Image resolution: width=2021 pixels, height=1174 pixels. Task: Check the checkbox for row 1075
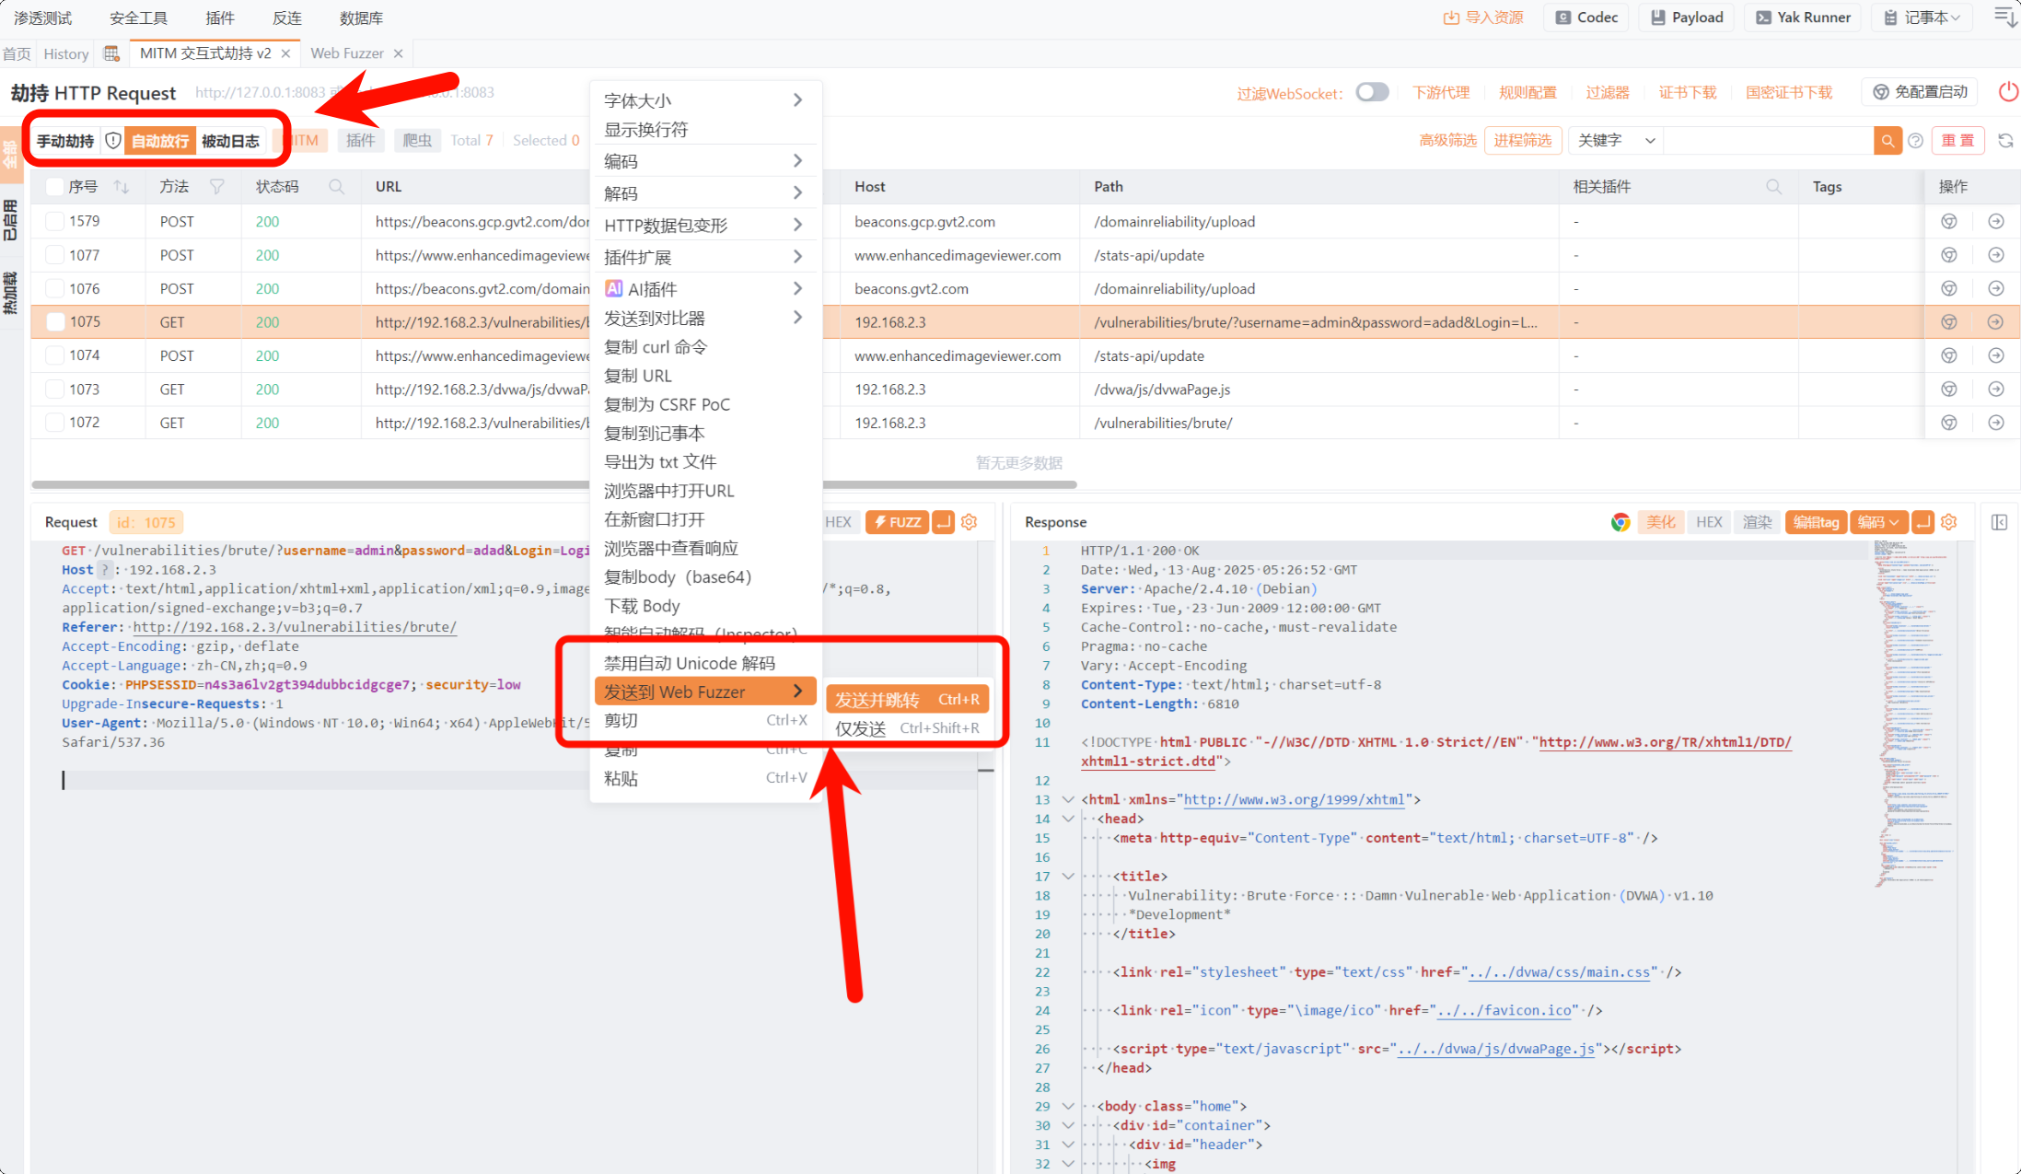coord(56,322)
